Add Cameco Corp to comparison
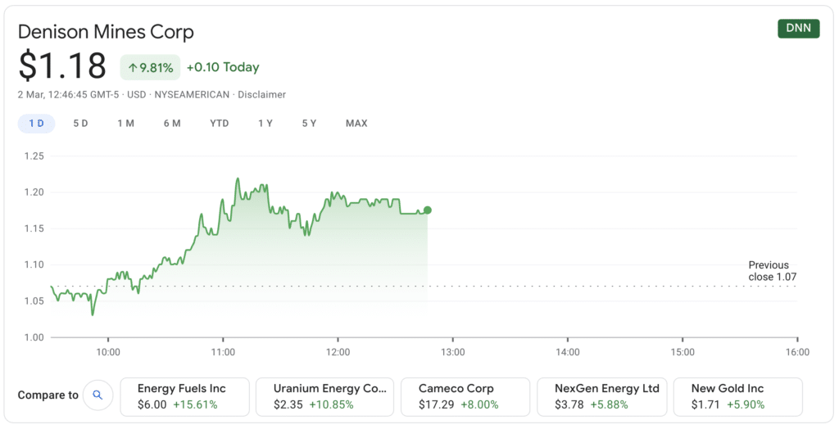Screen dimensions: 839x429 pyautogui.click(x=465, y=397)
